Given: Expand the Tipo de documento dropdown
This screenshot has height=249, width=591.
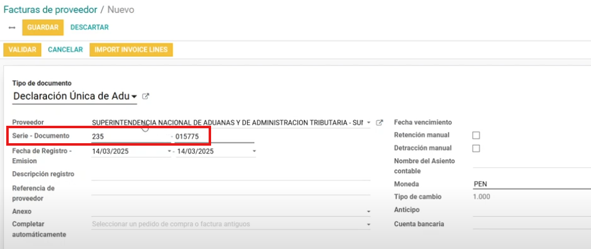Looking at the screenshot, I should tap(134, 96).
